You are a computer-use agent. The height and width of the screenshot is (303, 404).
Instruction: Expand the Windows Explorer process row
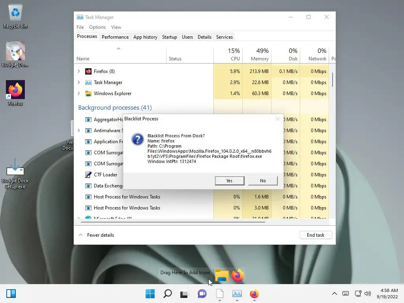[79, 94]
